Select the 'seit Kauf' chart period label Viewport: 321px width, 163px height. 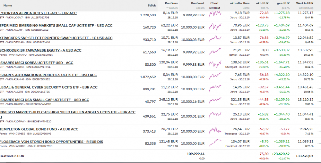[x=214, y=8]
